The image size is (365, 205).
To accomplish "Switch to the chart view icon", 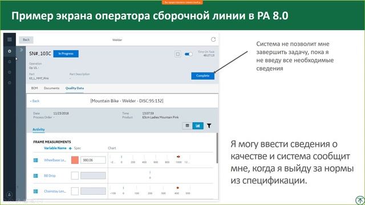I will [x=198, y=126].
